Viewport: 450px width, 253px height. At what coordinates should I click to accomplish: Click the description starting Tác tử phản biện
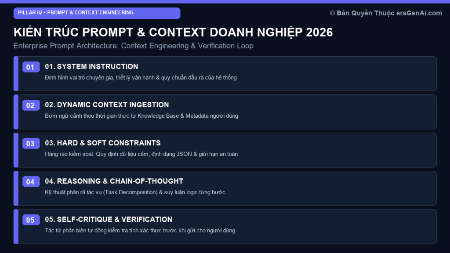[140, 231]
